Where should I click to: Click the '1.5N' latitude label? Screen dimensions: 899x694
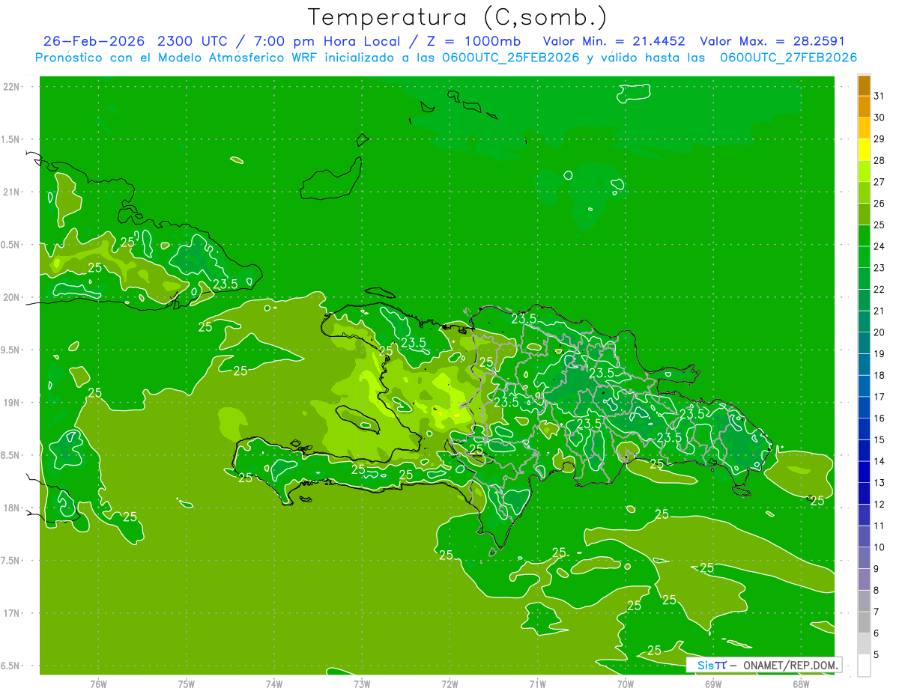(x=12, y=139)
